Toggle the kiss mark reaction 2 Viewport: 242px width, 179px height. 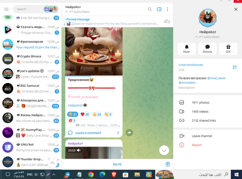[x=72, y=120]
